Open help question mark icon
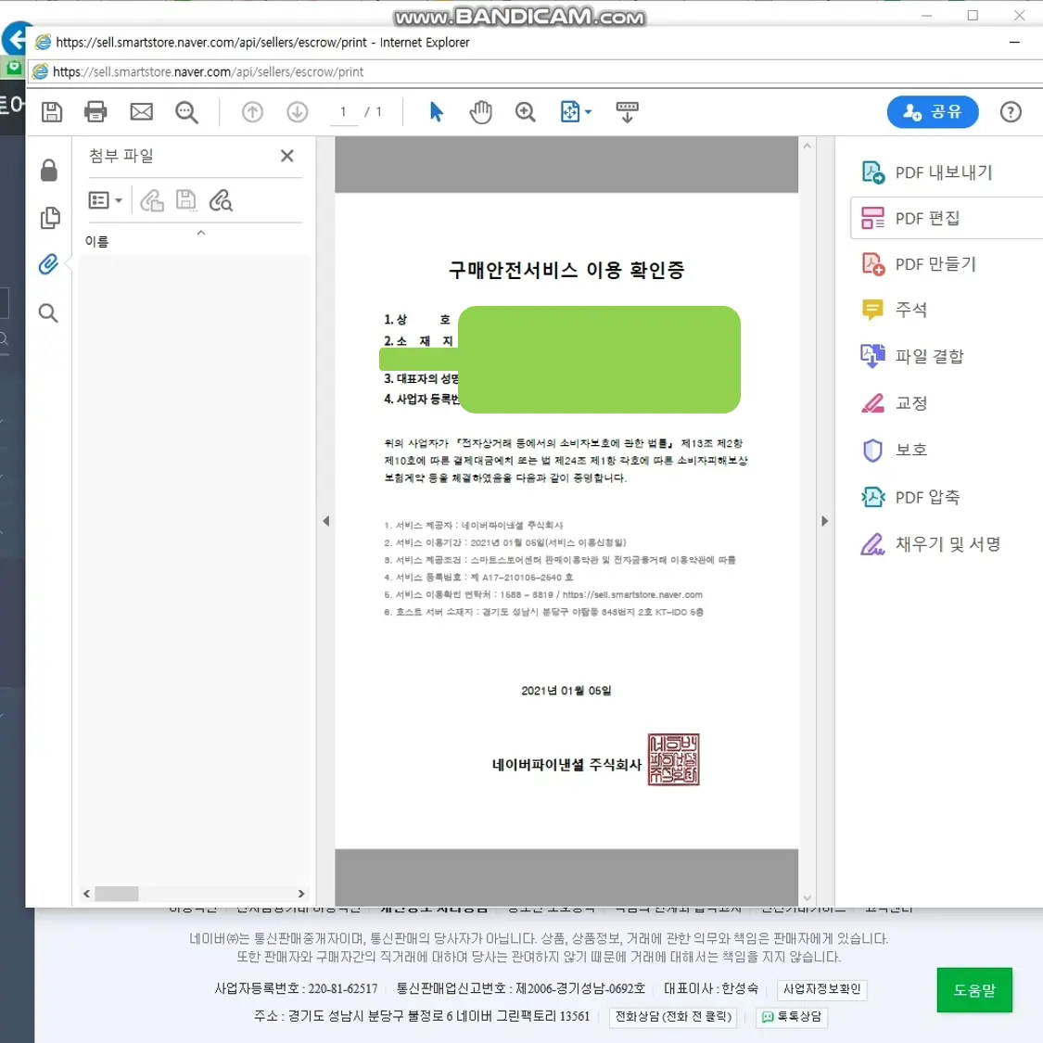Image resolution: width=1043 pixels, height=1043 pixels. click(x=1010, y=112)
